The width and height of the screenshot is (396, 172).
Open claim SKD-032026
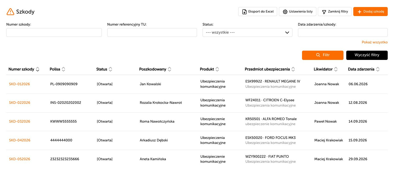(20, 121)
